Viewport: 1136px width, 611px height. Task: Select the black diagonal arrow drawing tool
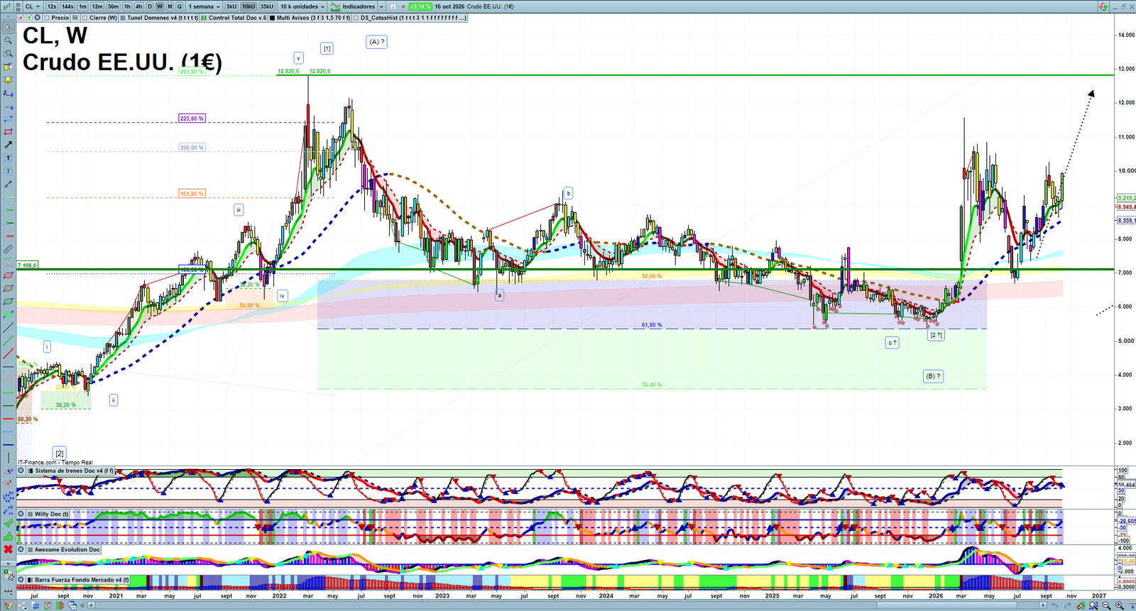pyautogui.click(x=8, y=145)
